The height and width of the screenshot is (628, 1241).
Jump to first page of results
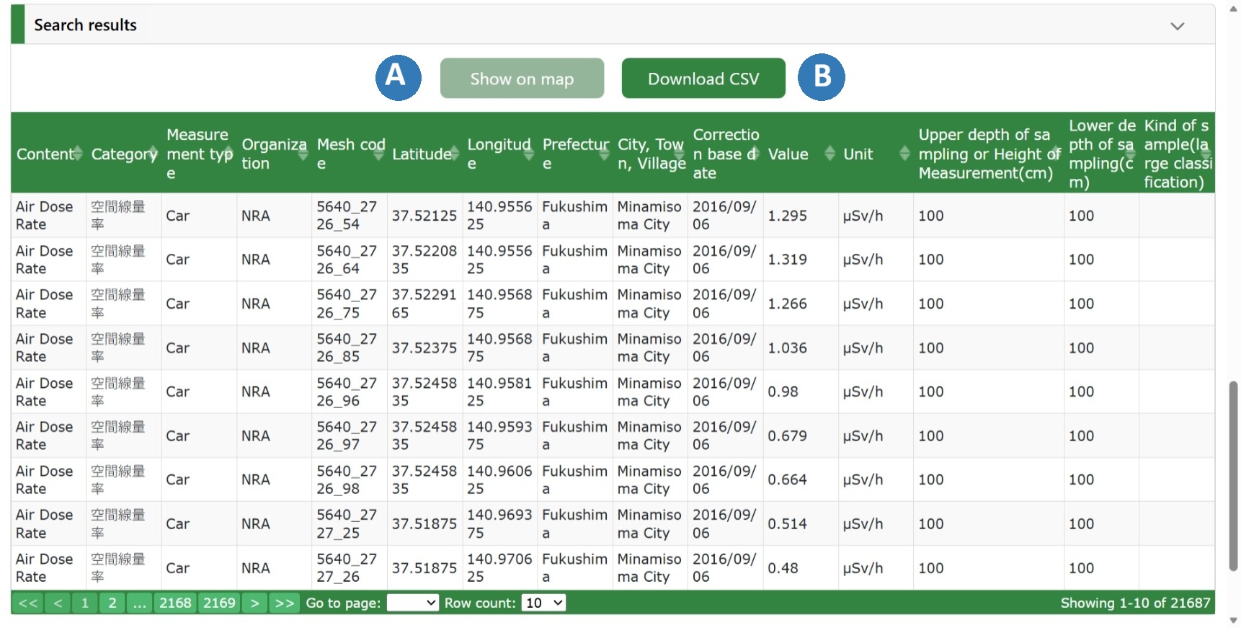pos(28,603)
